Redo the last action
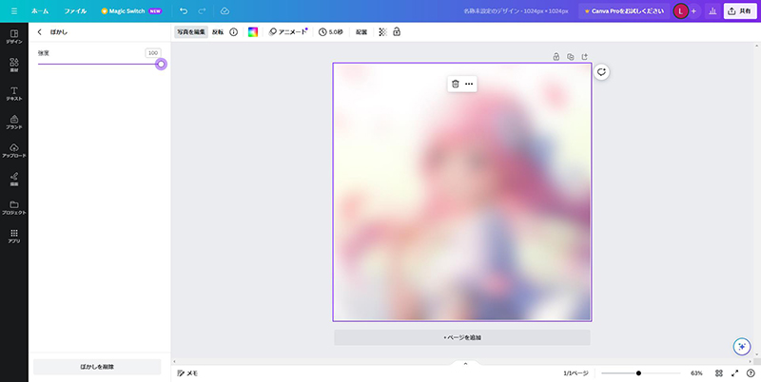Image resolution: width=761 pixels, height=382 pixels. coord(202,10)
